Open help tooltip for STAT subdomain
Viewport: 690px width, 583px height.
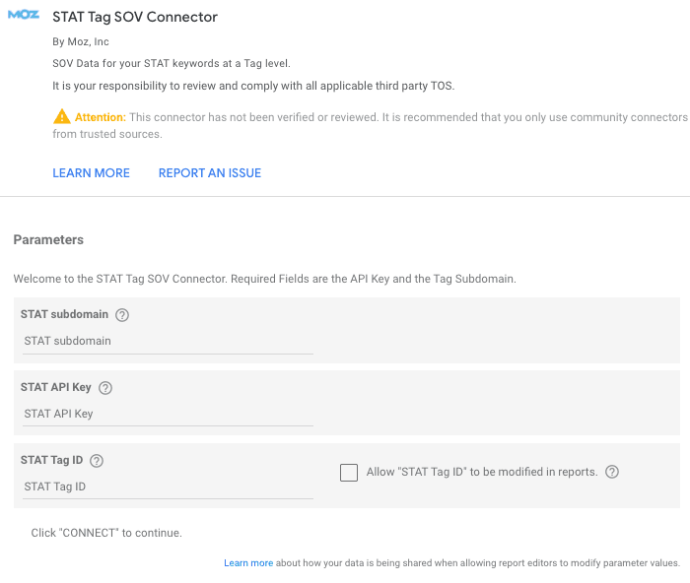pyautogui.click(x=122, y=315)
